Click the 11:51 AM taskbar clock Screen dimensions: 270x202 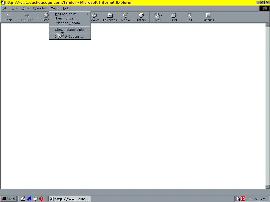[x=257, y=199]
